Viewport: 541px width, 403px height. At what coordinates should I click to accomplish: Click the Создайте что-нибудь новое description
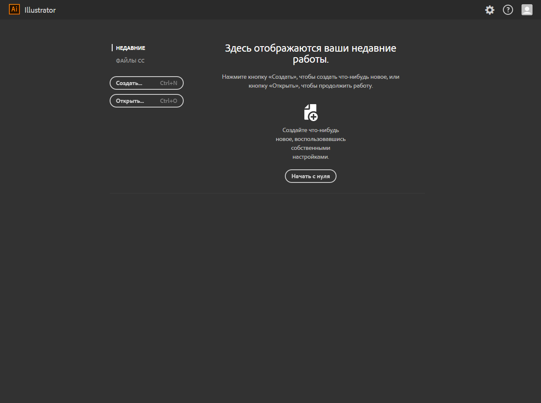tap(310, 143)
